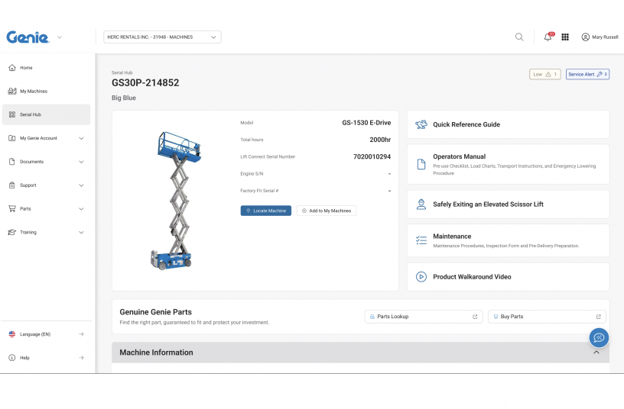
Task: Click the search magnifier icon
Action: coord(519,37)
